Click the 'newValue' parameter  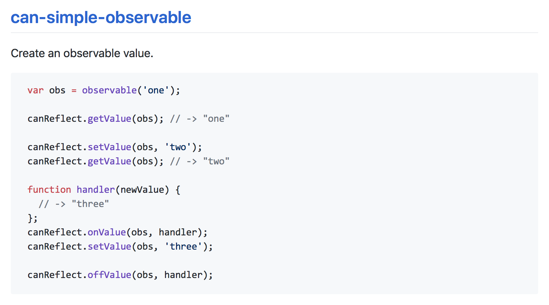[142, 190]
